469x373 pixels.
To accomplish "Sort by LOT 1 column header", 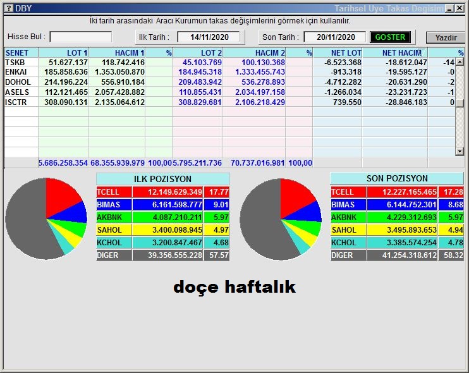I will pos(63,52).
